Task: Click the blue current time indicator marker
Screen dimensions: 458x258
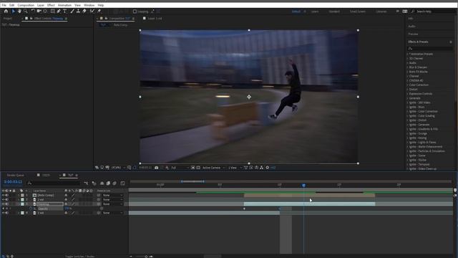Action: pos(303,185)
